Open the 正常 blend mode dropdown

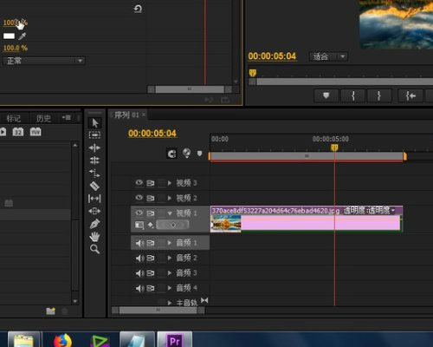44,61
